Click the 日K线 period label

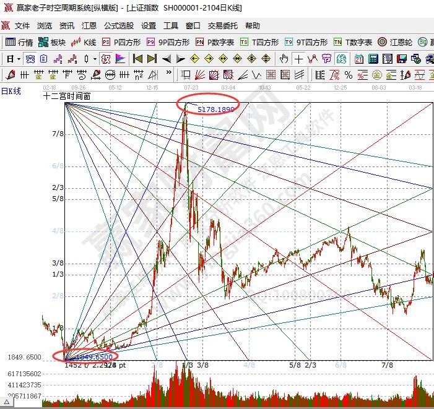(x=11, y=91)
